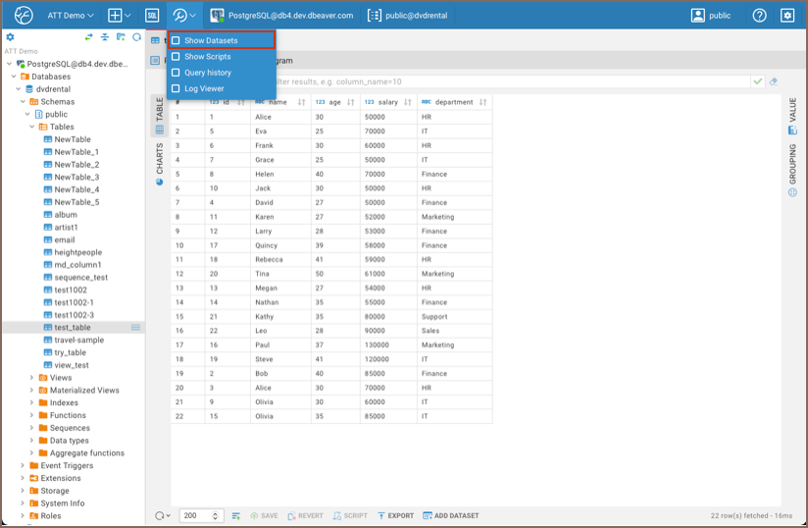
Task: Open the SQL editor icon
Action: [x=152, y=16]
